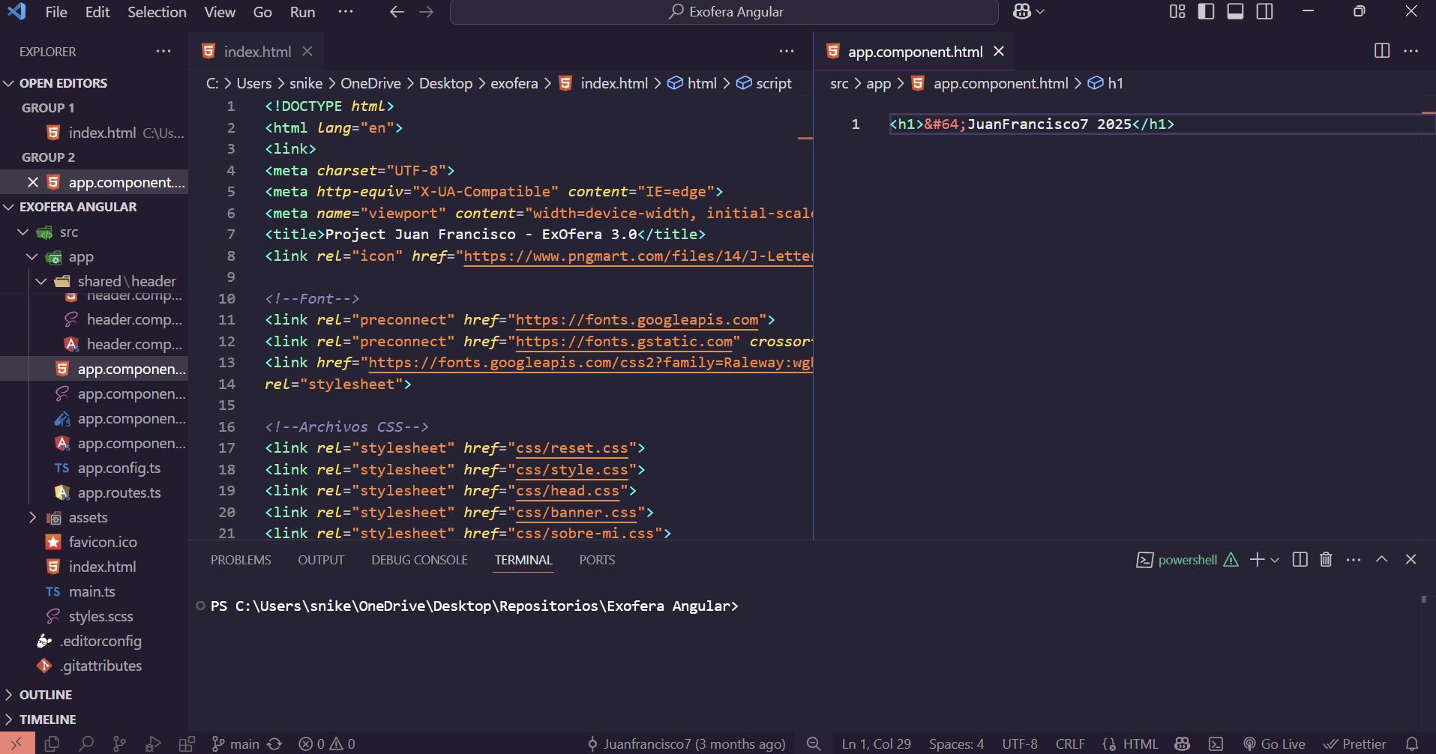The height and width of the screenshot is (754, 1436).
Task: Split the right editor group
Action: point(1382,50)
